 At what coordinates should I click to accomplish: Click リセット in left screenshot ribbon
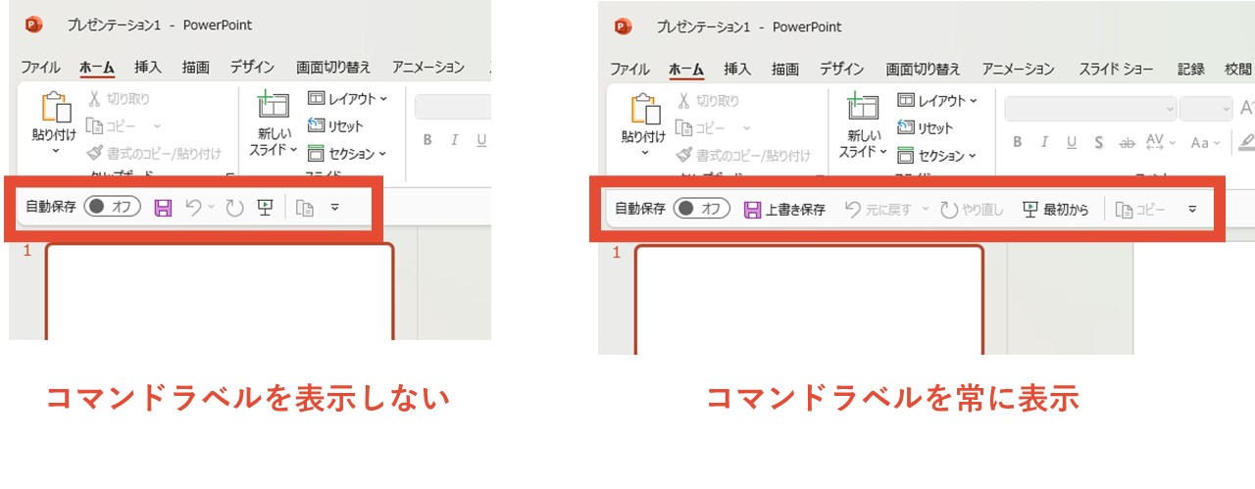click(x=334, y=126)
